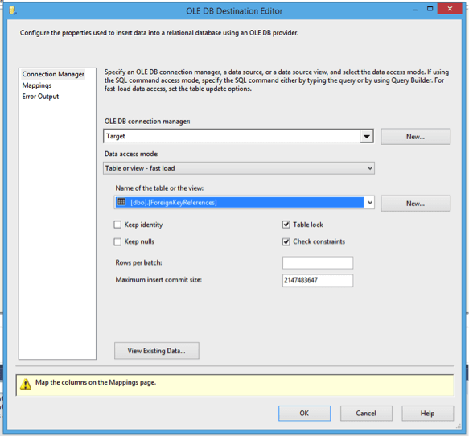469x437 pixels.
Task: Click the 'Map the columns on the Mappings page' warning
Action: click(x=96, y=382)
